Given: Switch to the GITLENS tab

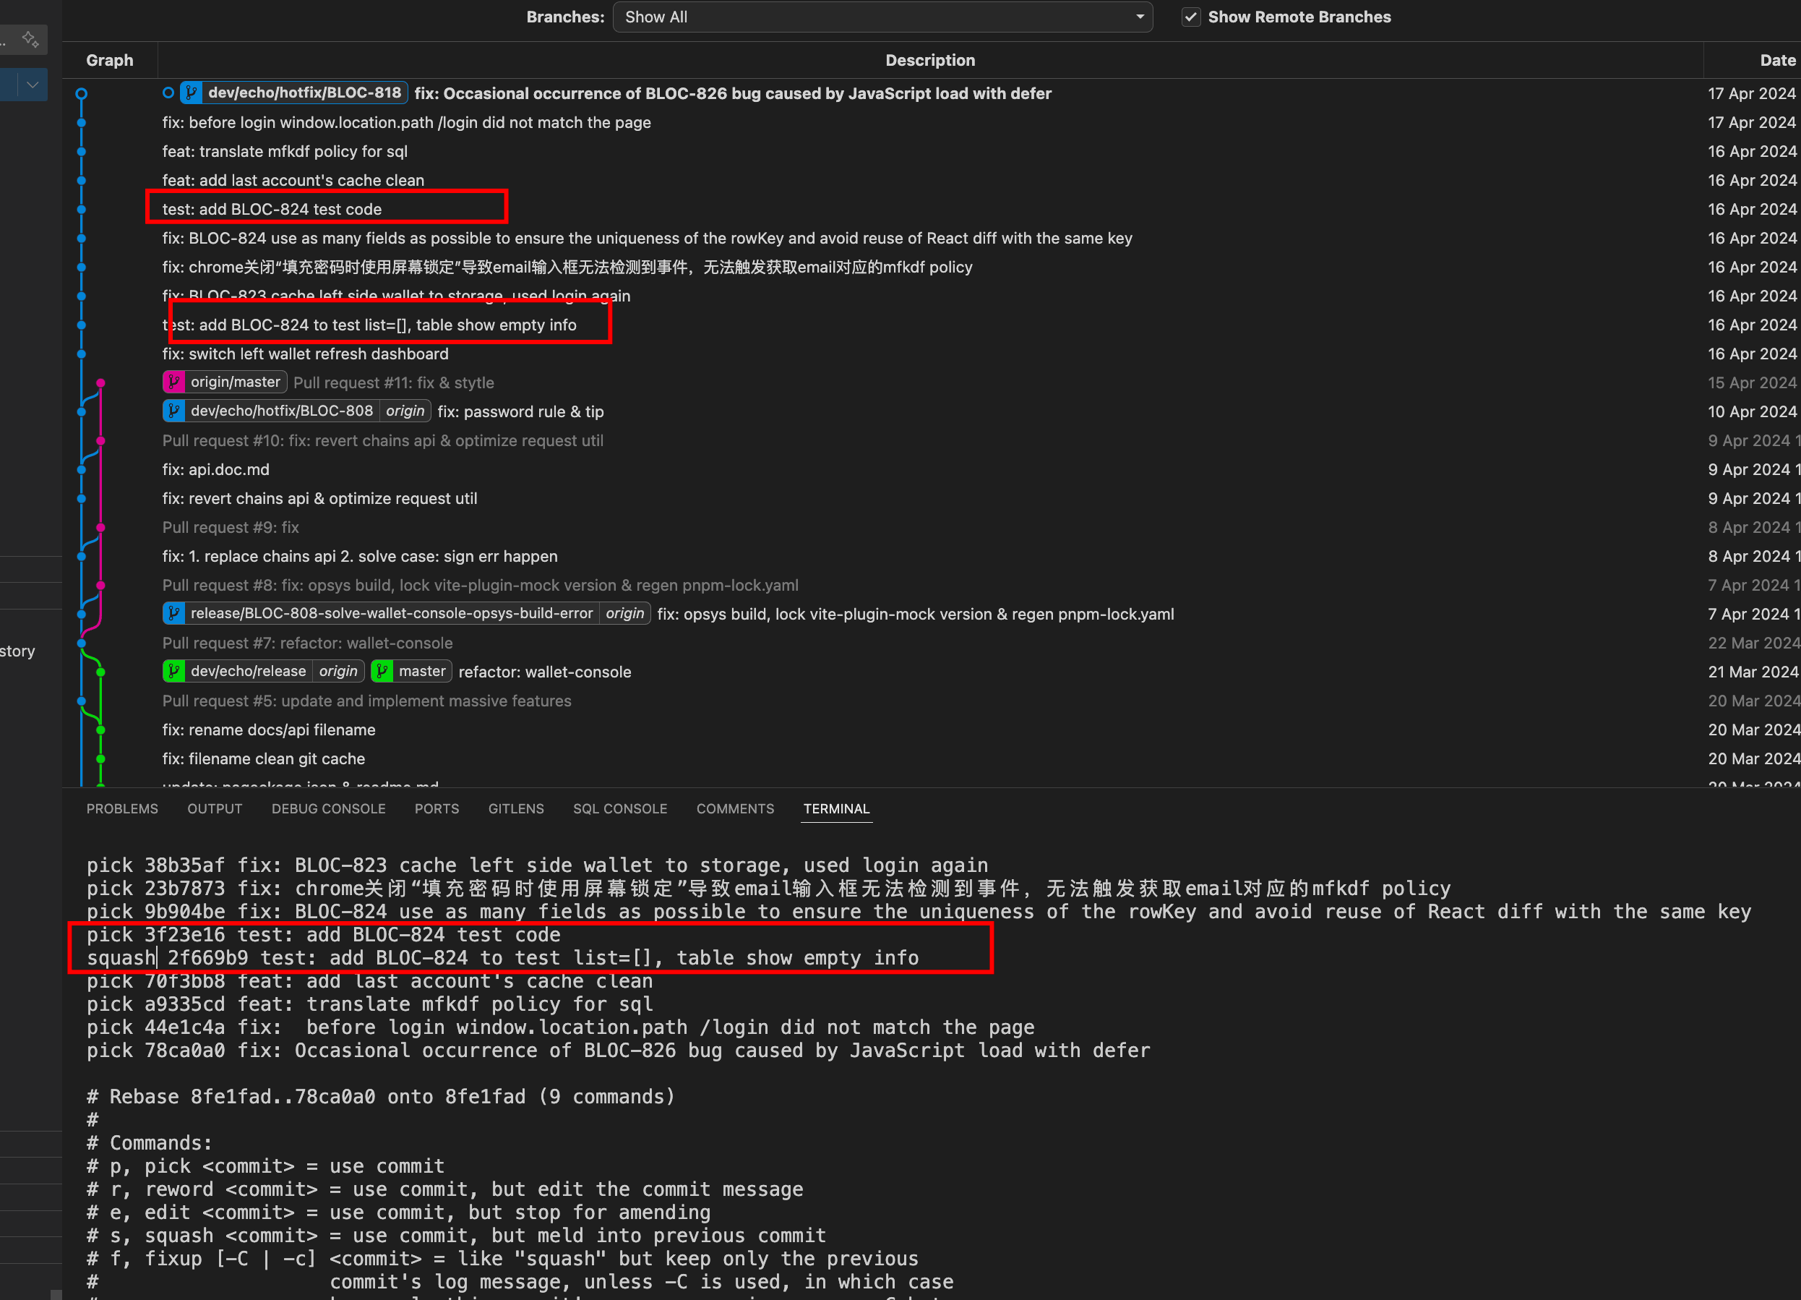Looking at the screenshot, I should (x=516, y=809).
